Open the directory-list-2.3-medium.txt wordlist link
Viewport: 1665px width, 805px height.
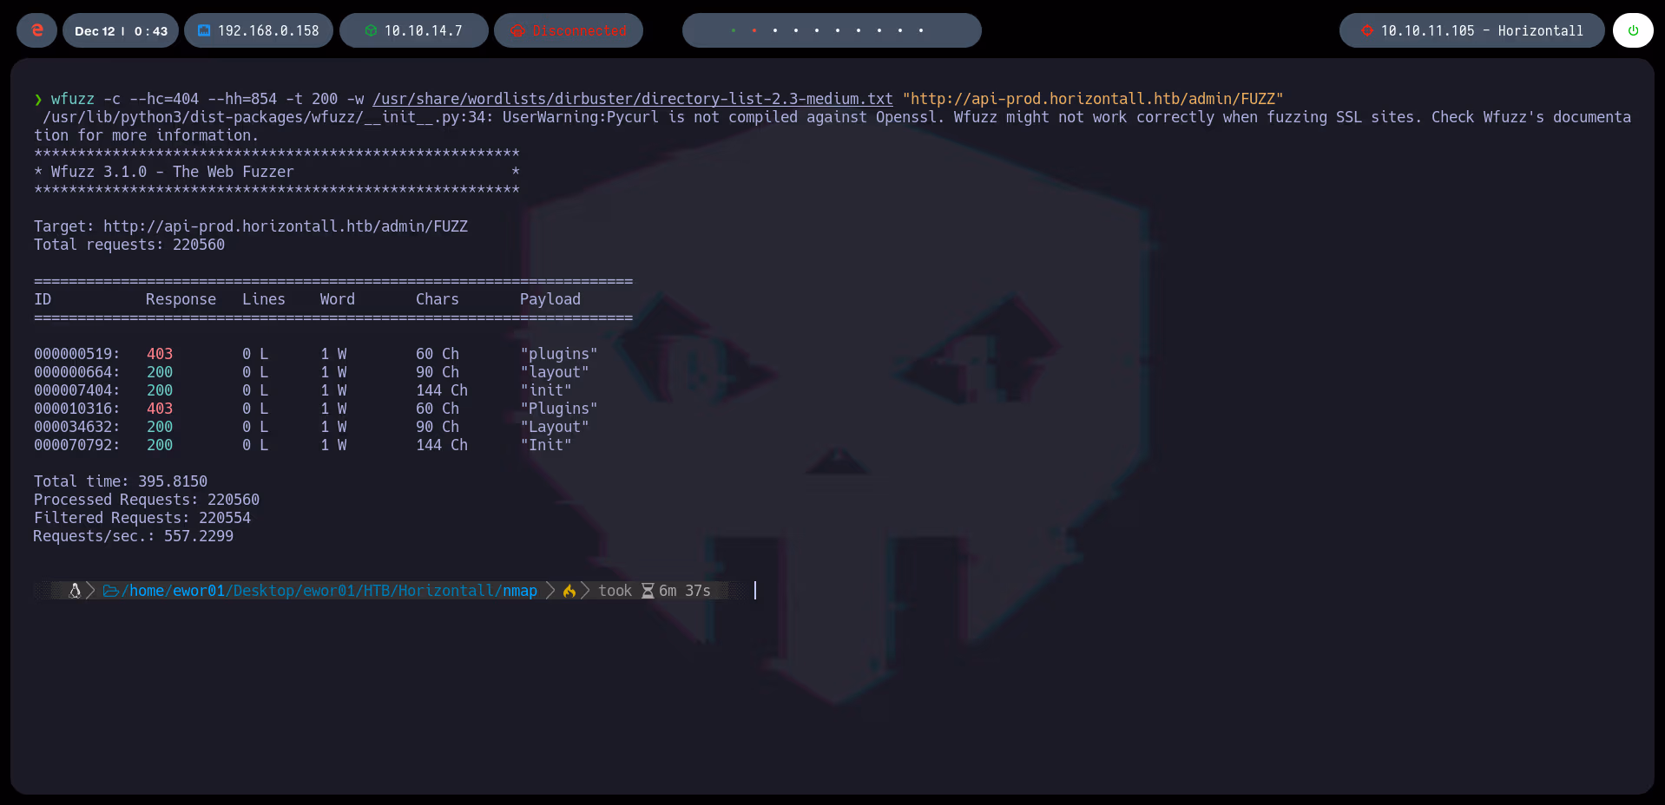[633, 99]
